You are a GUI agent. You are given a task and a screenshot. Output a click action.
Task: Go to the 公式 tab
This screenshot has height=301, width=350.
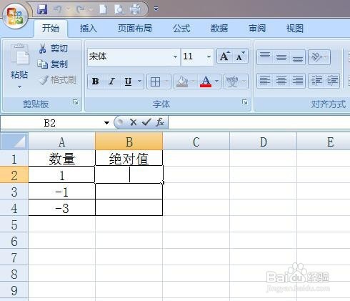click(181, 29)
